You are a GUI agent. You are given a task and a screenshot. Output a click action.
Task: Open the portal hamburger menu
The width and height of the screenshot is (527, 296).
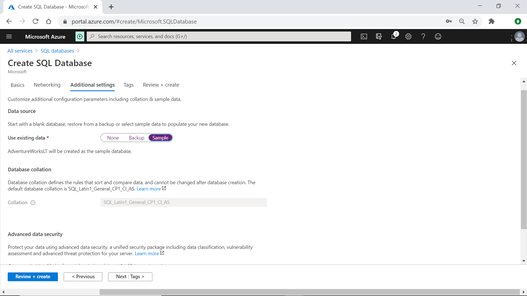click(9, 37)
